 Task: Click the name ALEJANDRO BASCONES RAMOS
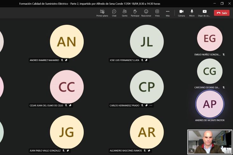point(126,151)
